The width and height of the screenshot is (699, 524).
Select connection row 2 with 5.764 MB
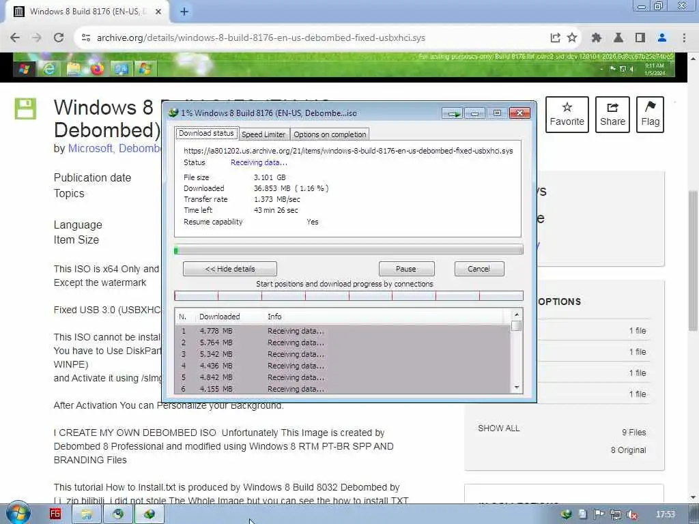coord(343,343)
